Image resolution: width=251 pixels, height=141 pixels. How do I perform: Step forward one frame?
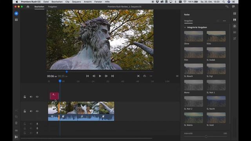pyautogui.click(x=106, y=76)
